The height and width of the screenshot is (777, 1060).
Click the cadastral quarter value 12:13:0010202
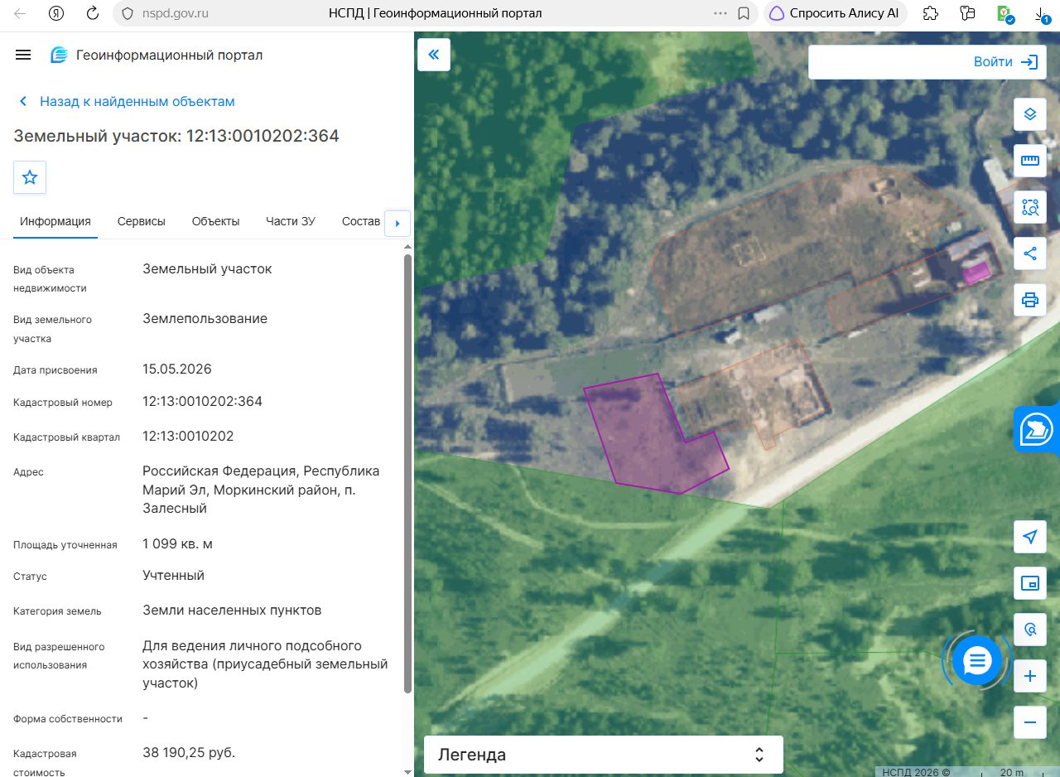pyautogui.click(x=188, y=437)
